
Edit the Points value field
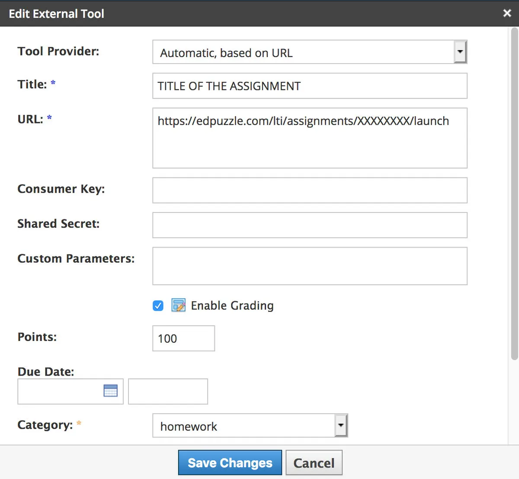(183, 338)
